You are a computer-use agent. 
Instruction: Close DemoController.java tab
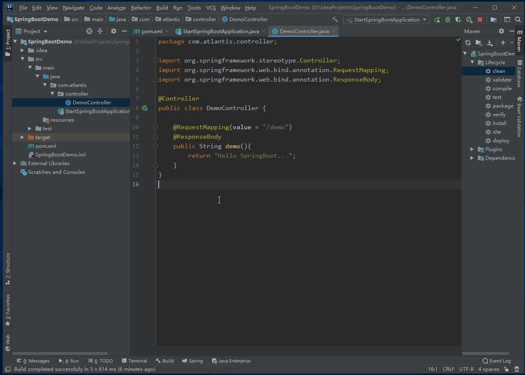334,31
